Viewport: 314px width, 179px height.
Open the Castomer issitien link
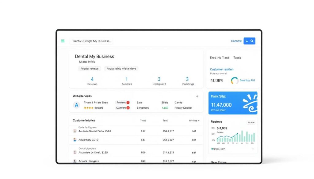(x=222, y=69)
